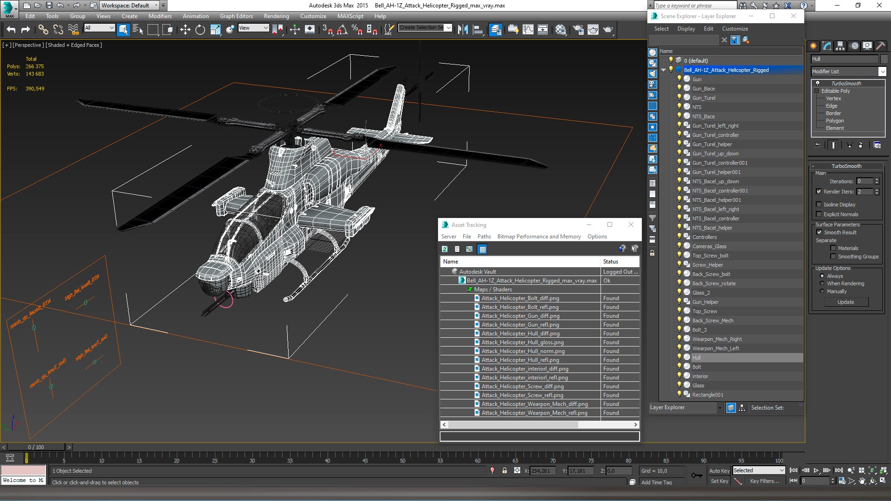Screen dimensions: 891x501
Task: Open Select by Name dialog
Action: [x=138, y=30]
